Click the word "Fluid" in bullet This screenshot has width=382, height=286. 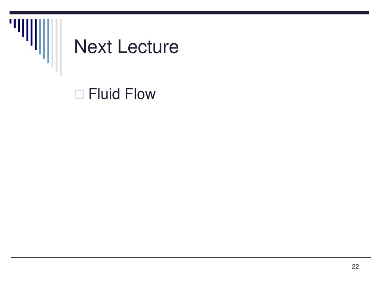pos(104,93)
